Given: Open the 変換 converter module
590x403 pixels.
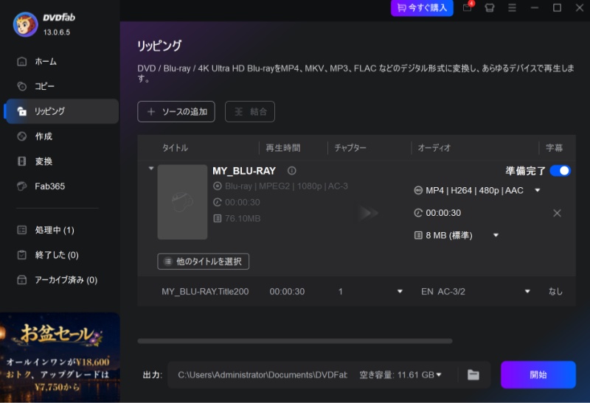Looking at the screenshot, I should click(62, 161).
